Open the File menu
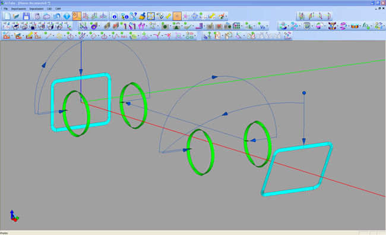 click(6, 9)
